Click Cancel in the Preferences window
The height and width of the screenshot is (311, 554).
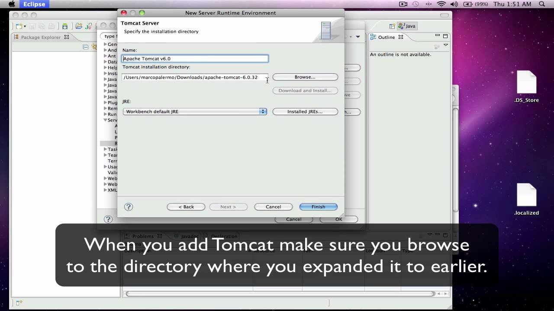[293, 219]
